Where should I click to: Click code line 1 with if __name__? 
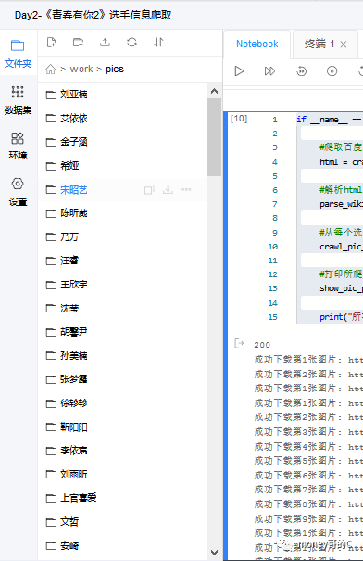point(329,119)
